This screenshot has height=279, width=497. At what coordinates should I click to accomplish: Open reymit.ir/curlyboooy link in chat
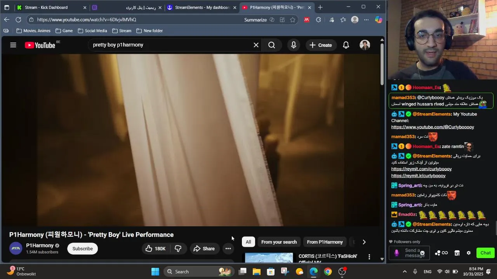point(418,176)
